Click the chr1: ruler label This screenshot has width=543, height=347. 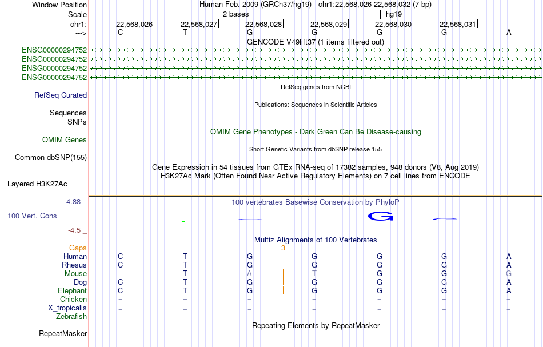point(78,24)
